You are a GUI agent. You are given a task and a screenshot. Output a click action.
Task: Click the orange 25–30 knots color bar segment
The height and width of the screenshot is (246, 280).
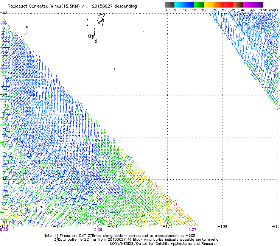pos(219,5)
